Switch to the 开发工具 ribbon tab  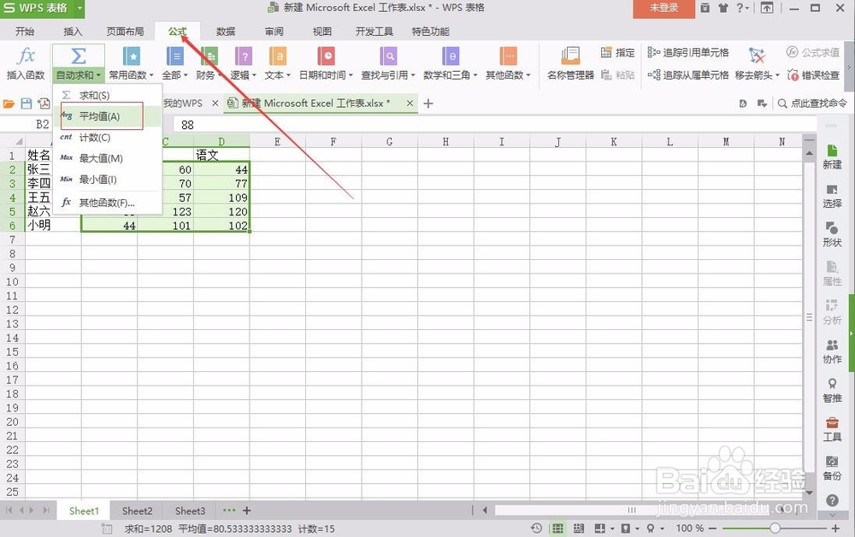click(x=374, y=31)
